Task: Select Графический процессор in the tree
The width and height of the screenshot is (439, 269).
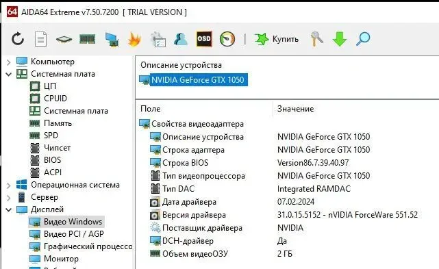Action: pos(88,246)
